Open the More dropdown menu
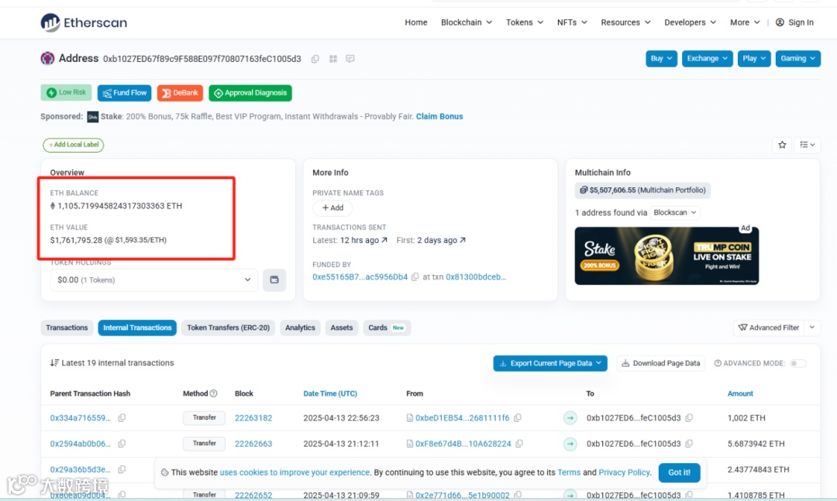 click(745, 22)
